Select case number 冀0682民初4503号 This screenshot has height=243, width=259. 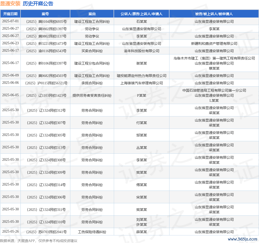pos(47,76)
